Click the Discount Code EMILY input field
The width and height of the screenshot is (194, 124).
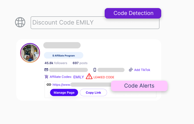(x=95, y=23)
